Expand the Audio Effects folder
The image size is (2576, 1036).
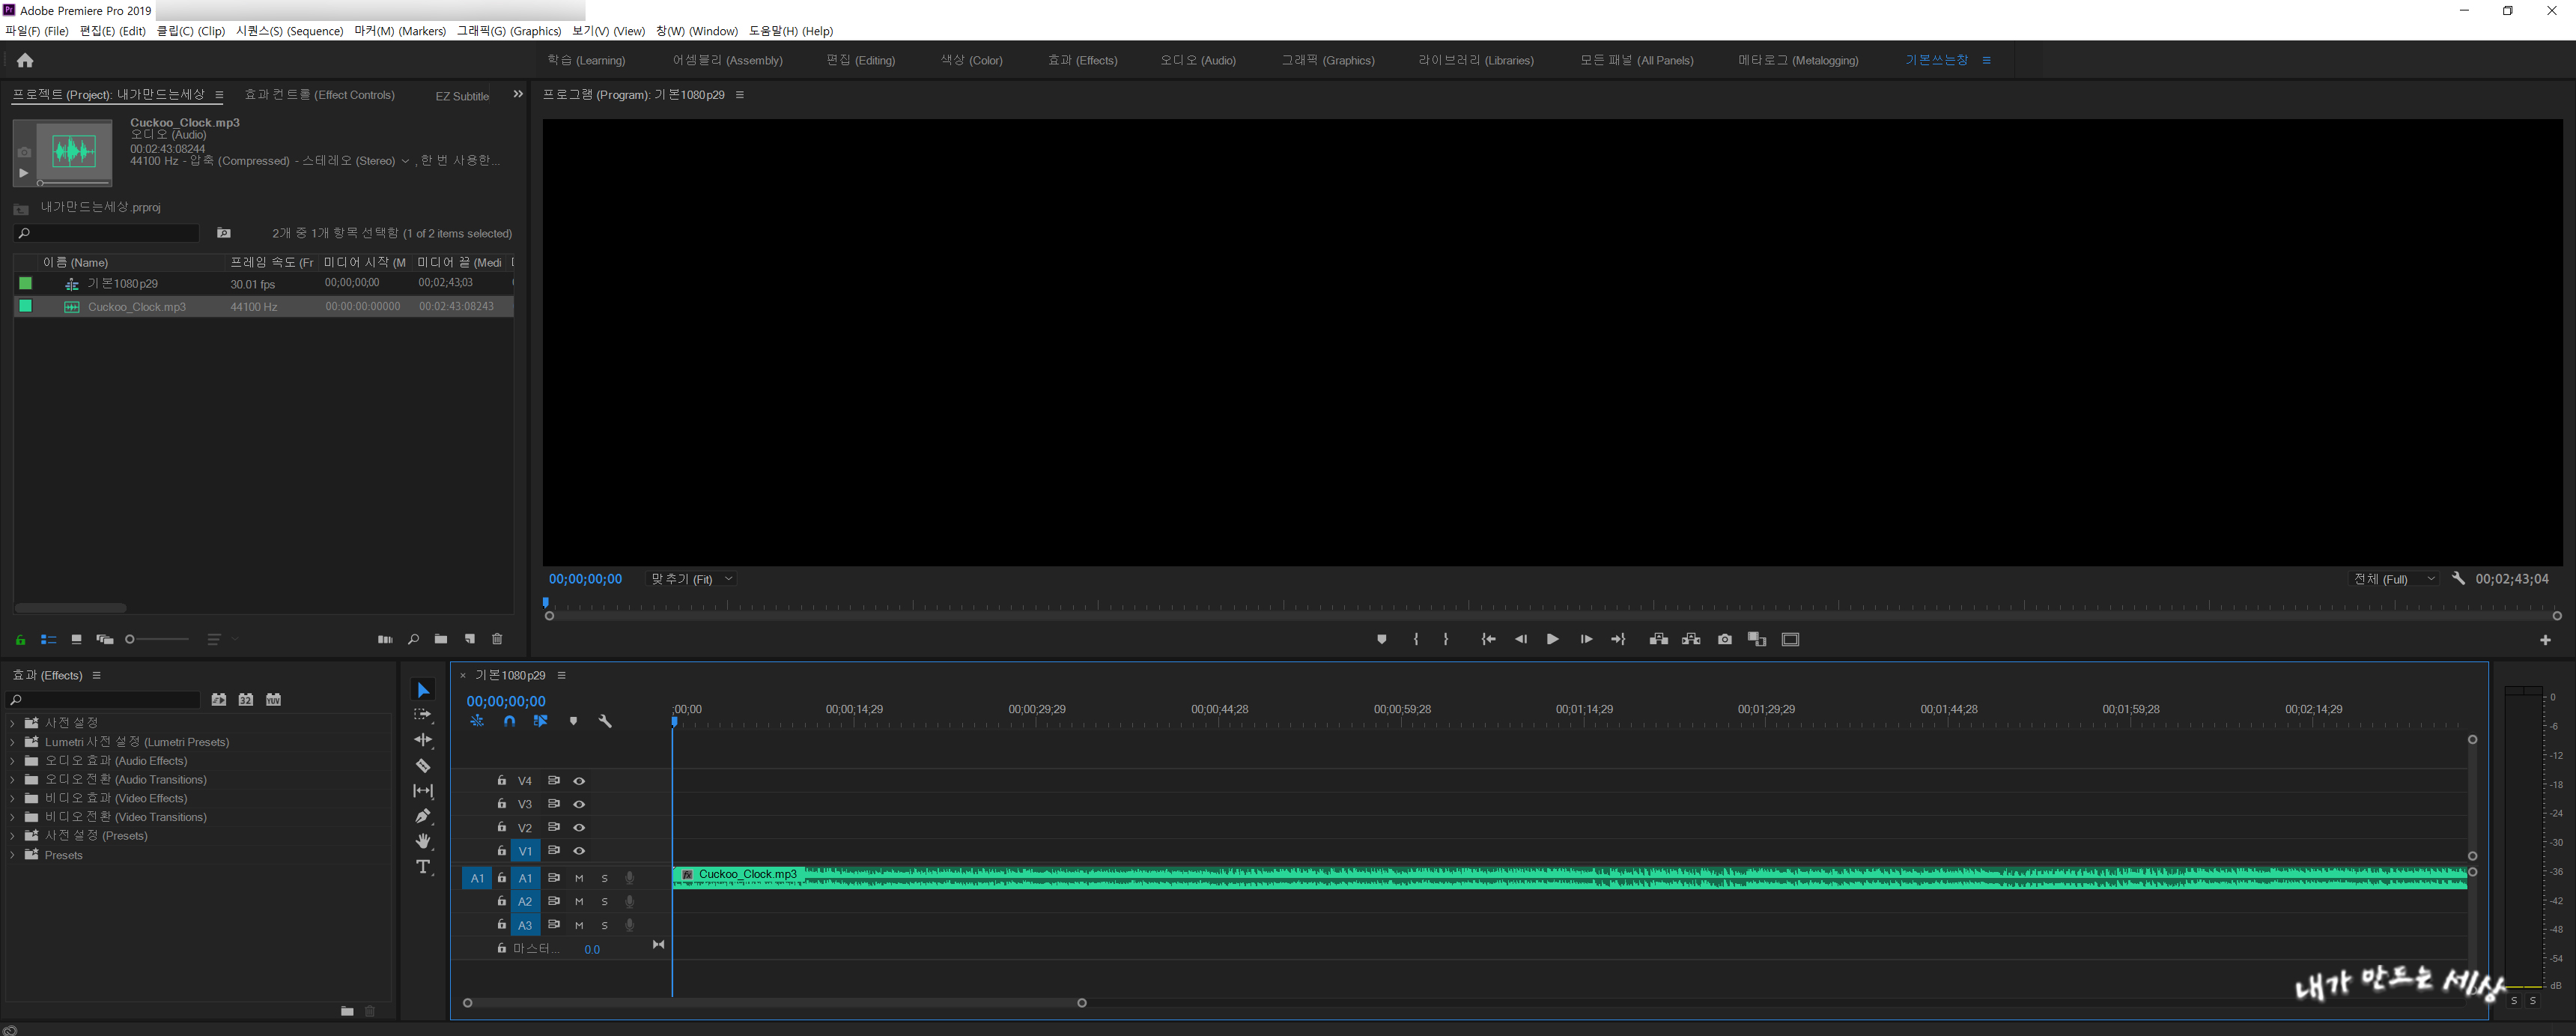point(12,761)
